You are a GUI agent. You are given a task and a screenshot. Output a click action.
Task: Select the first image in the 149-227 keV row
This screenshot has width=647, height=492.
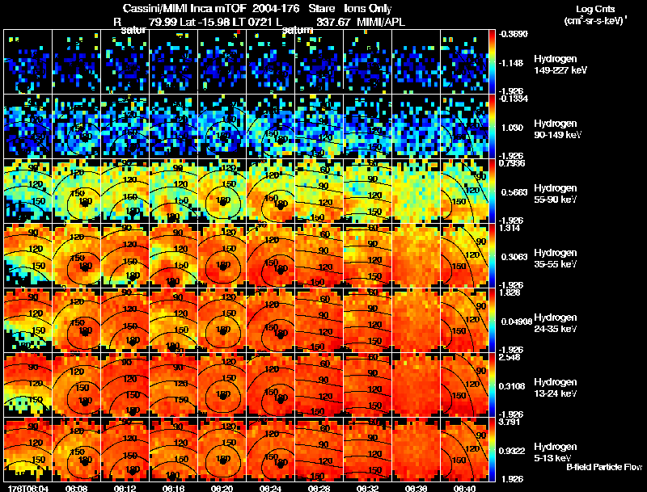point(27,62)
